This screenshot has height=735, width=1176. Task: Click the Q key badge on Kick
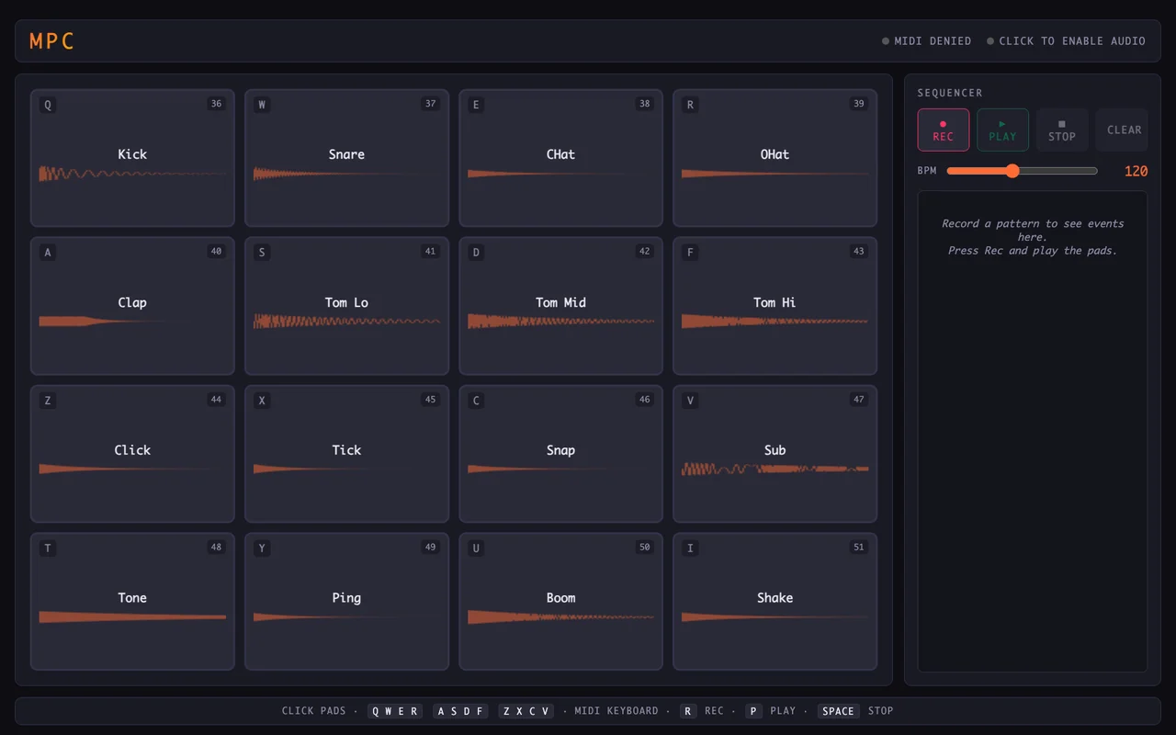click(48, 105)
